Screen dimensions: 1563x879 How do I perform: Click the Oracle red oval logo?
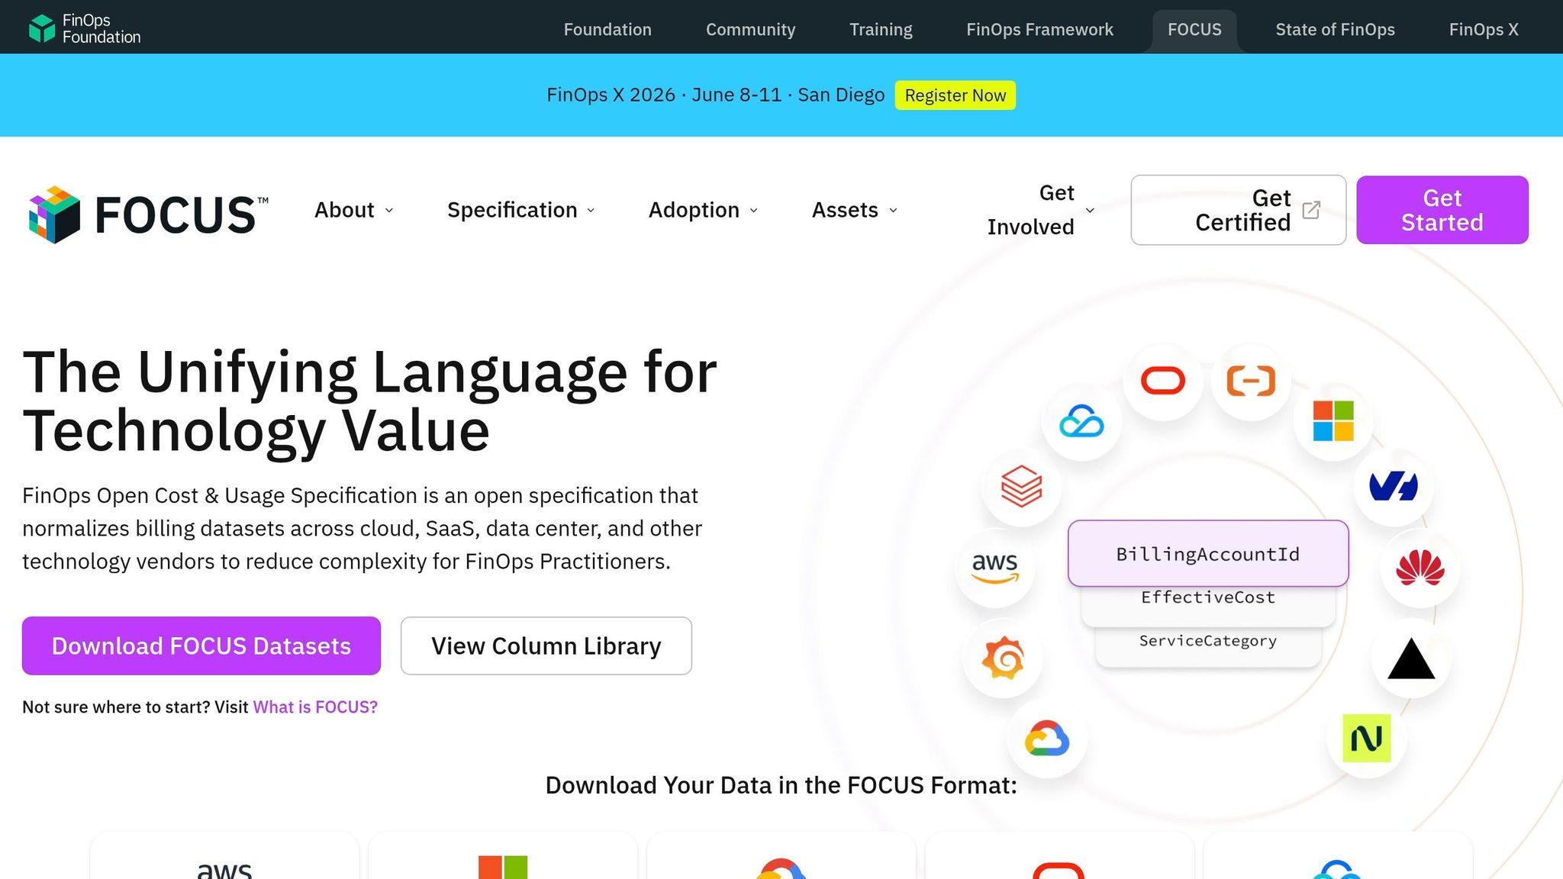1162,380
